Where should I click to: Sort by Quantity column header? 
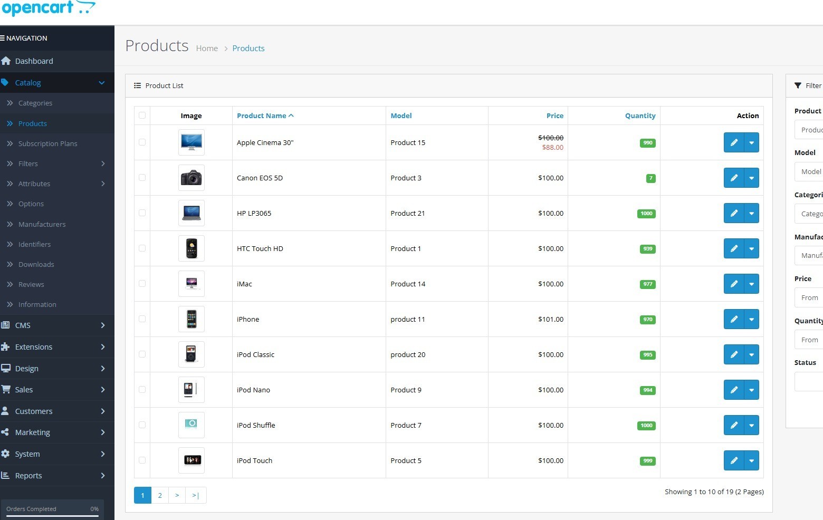tap(640, 115)
